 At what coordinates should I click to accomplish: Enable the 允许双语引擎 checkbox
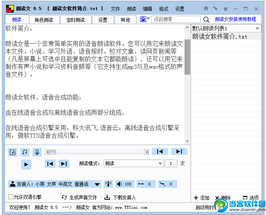pos(11,197)
